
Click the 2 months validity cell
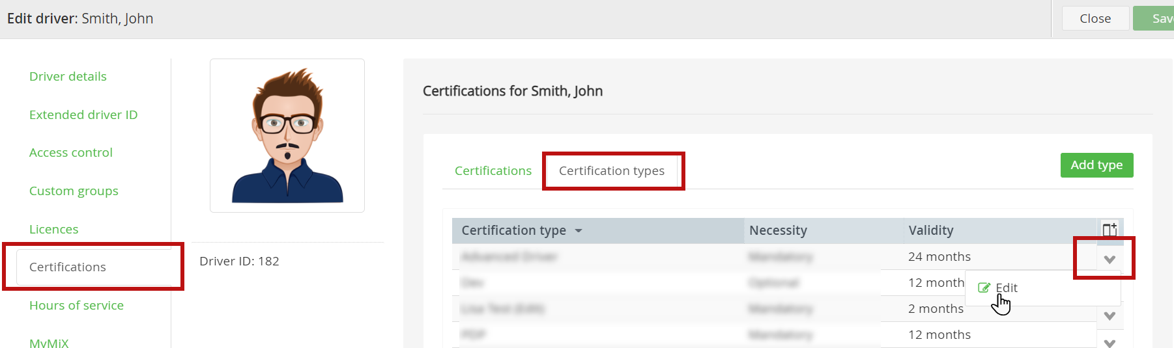click(936, 308)
